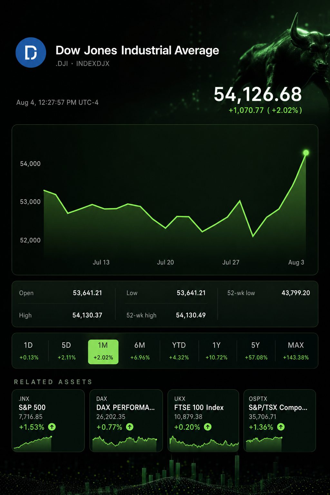Click the OSPTX ticker symbol
This screenshot has height=495, width=330.
tap(258, 399)
